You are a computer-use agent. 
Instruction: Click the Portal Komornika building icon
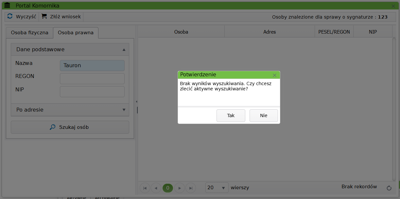[7, 6]
